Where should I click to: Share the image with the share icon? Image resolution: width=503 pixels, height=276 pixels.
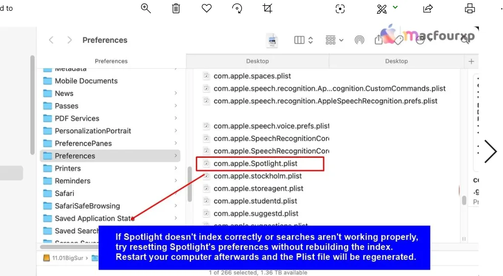(428, 8)
